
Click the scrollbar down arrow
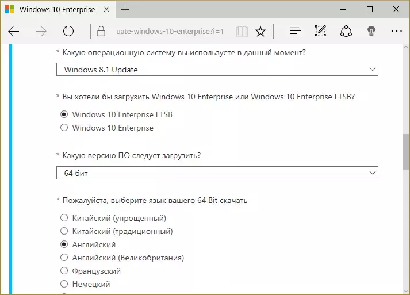pos(406,291)
